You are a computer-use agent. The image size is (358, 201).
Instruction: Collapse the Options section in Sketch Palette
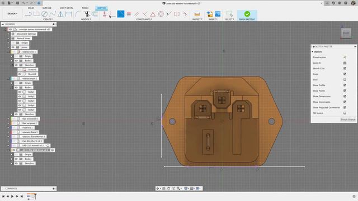[x=312, y=52]
